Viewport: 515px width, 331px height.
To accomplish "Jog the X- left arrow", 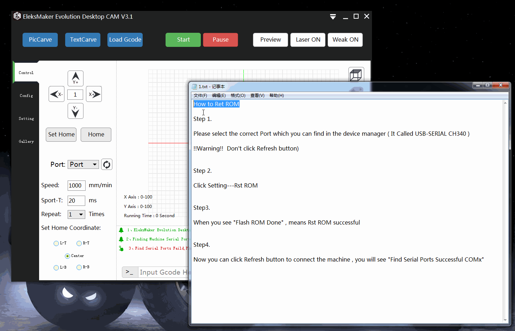I will tap(56, 94).
